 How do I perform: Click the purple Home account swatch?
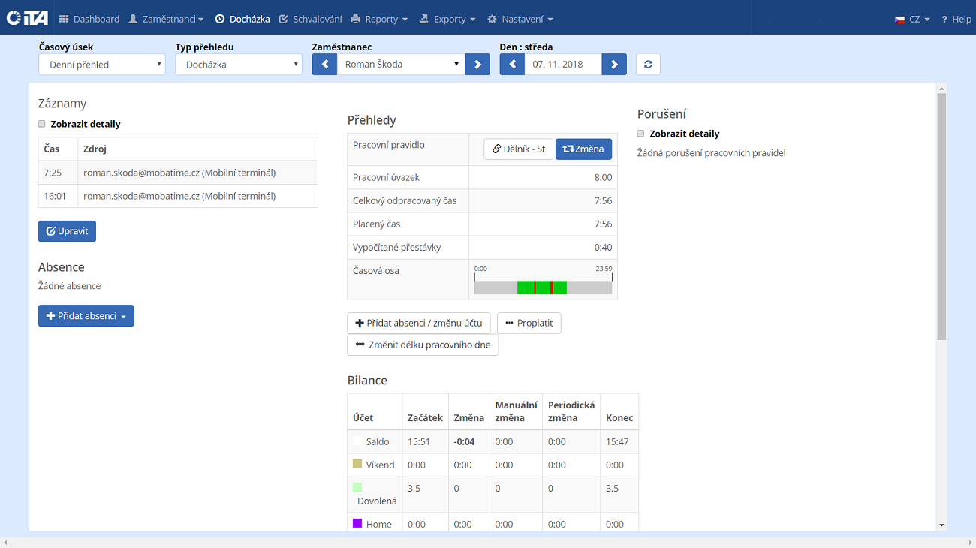tap(357, 523)
